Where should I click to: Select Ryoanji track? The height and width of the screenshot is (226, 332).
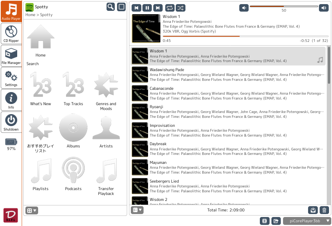click(228, 112)
